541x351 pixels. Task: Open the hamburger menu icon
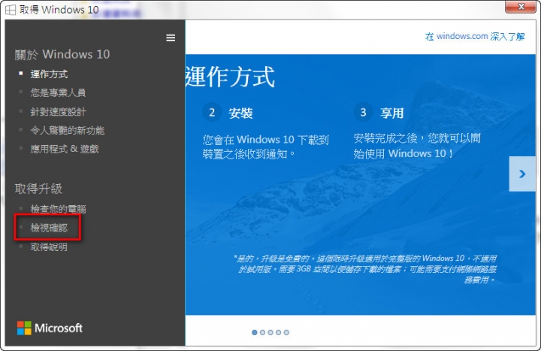(x=171, y=38)
